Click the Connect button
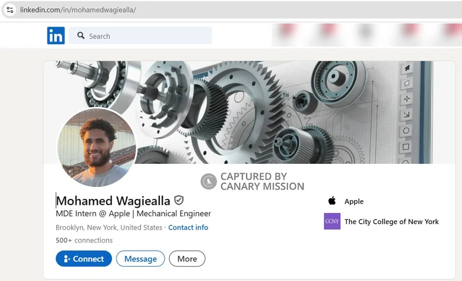This screenshot has width=462, height=281. (x=84, y=258)
